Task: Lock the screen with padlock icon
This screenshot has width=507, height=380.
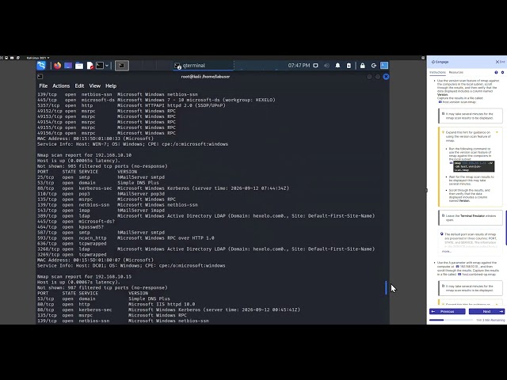Action: pyautogui.click(x=363, y=66)
